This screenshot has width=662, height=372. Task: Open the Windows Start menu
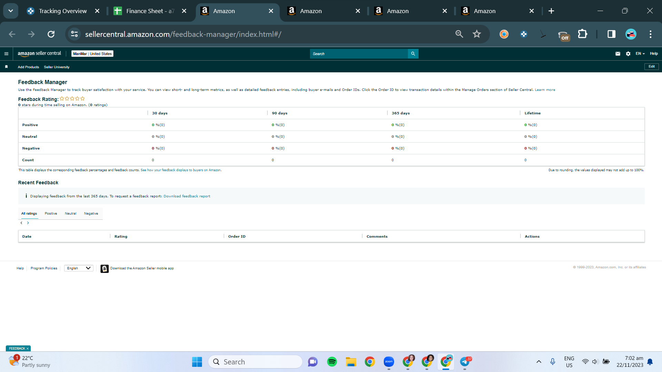(x=197, y=362)
